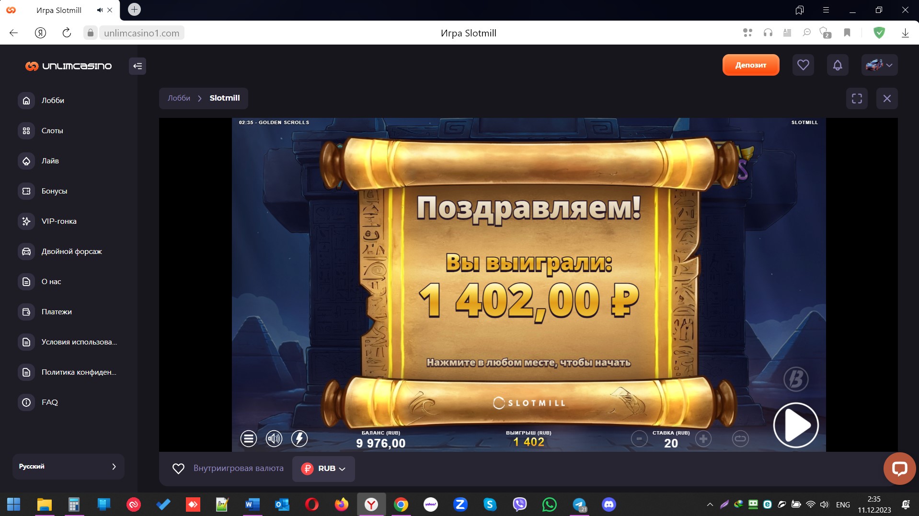Open the autoplay loop control
This screenshot has height=516, width=919.
[x=740, y=438]
